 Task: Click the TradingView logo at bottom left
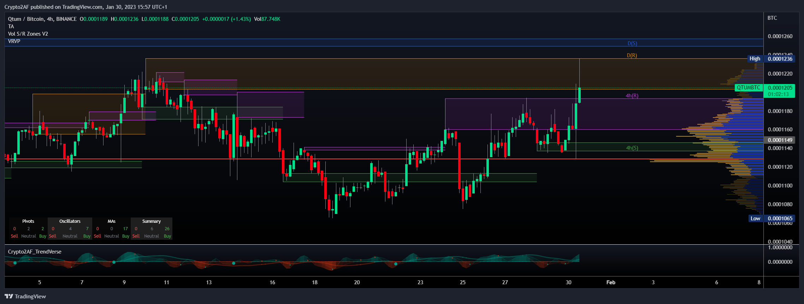(x=25, y=296)
